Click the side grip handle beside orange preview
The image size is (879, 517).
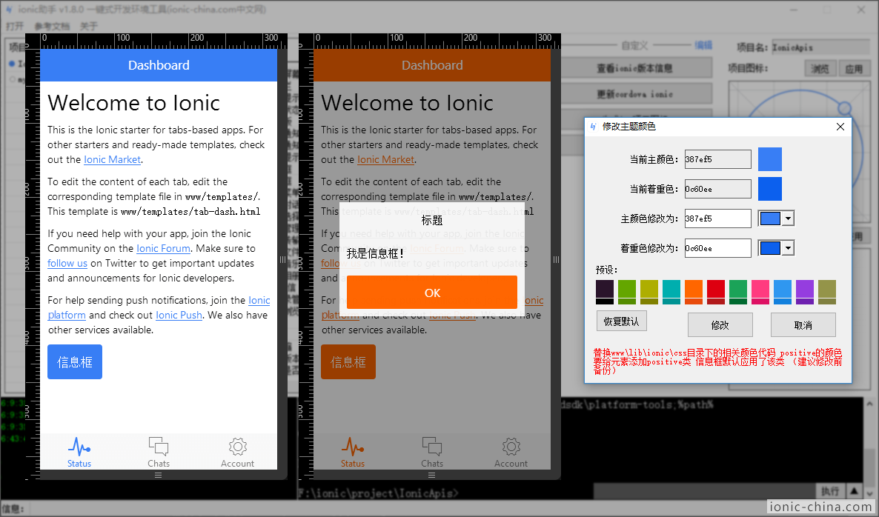[x=556, y=259]
